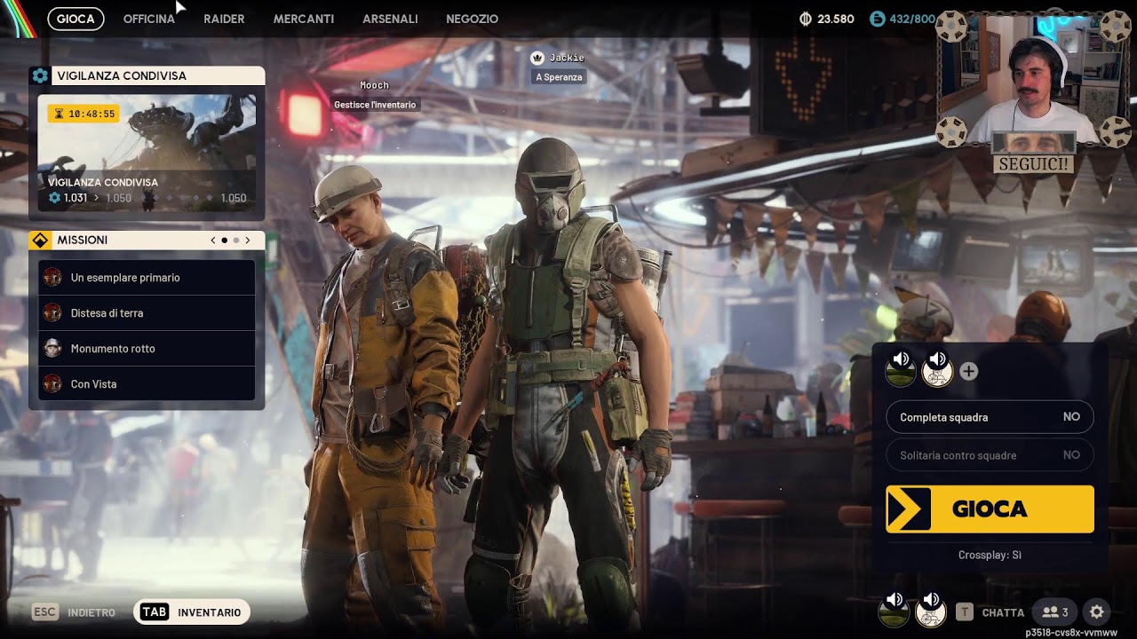The height and width of the screenshot is (639, 1137).
Task: Switch to the OFFICINA tab
Action: tap(149, 19)
